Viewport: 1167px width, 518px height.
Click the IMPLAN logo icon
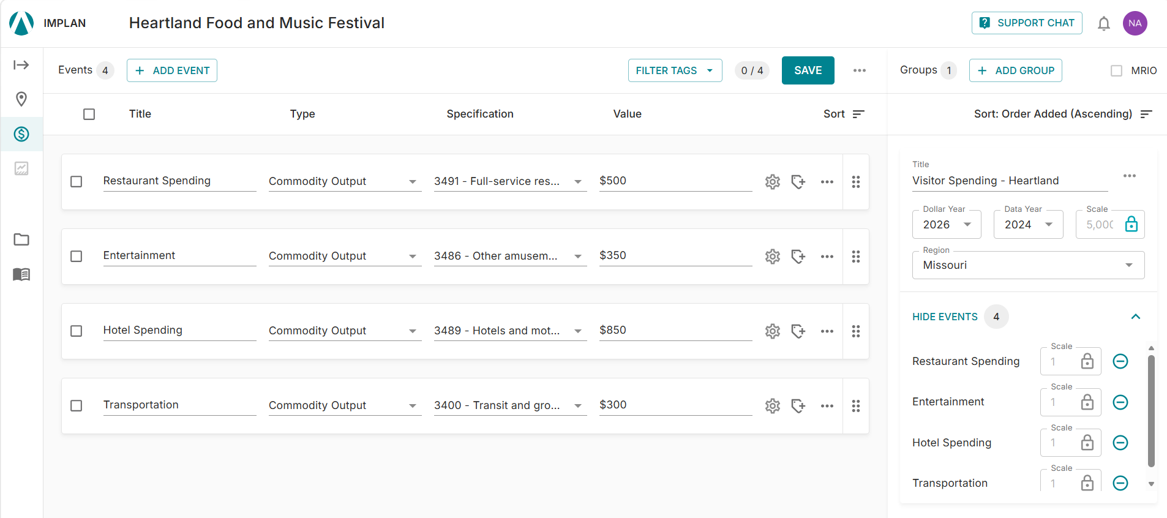pos(21,23)
